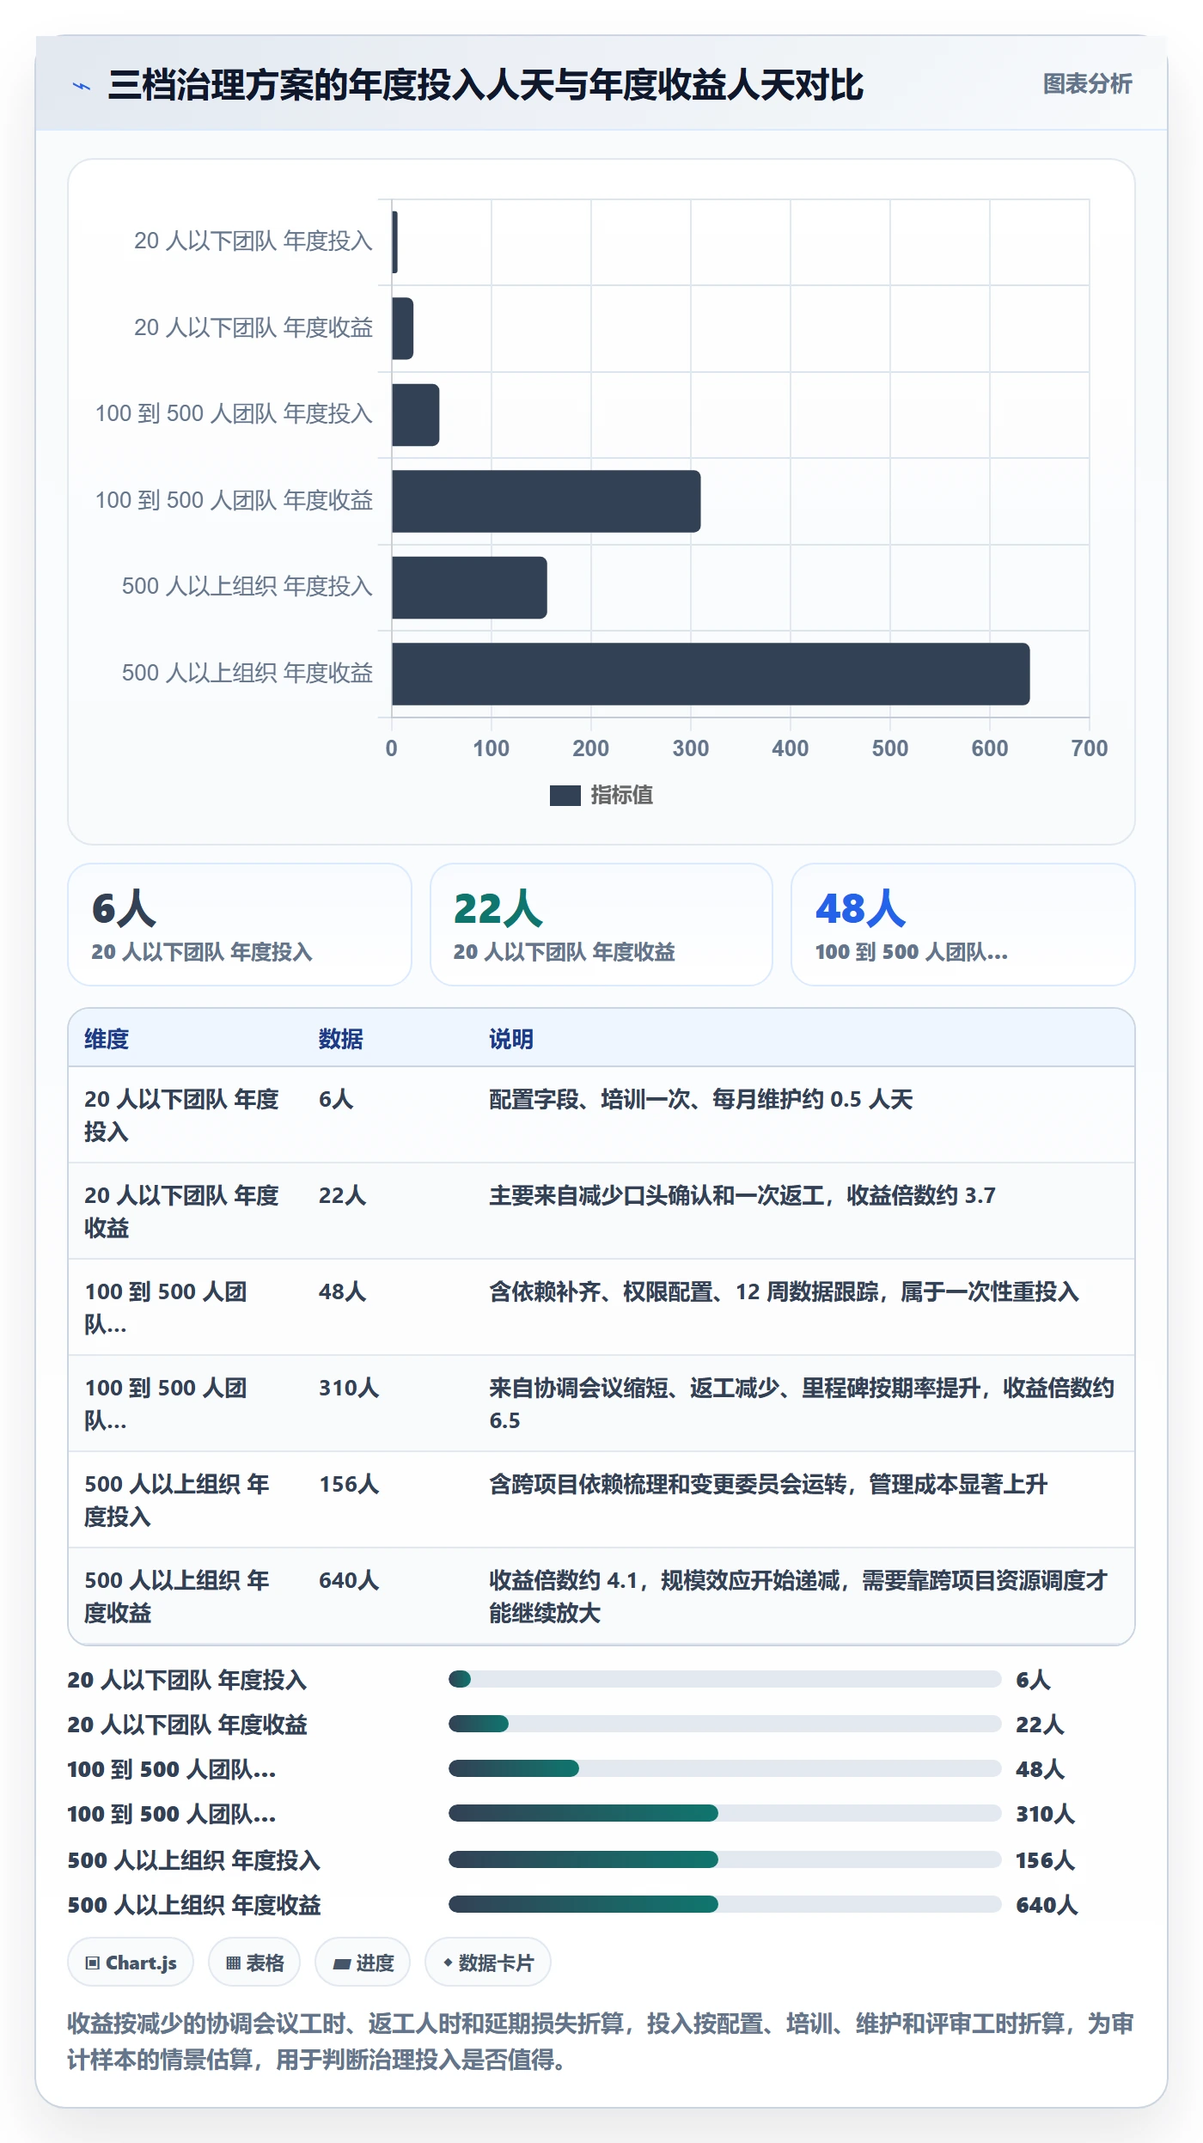Click the progress bar showing 6人
The width and height of the screenshot is (1203, 2143).
724,1679
